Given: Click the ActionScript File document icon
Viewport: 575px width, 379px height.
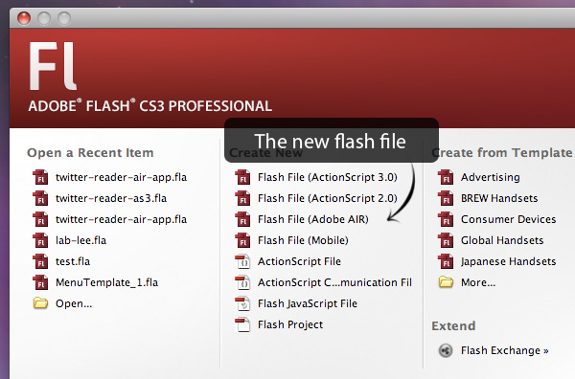Looking at the screenshot, I should (242, 261).
